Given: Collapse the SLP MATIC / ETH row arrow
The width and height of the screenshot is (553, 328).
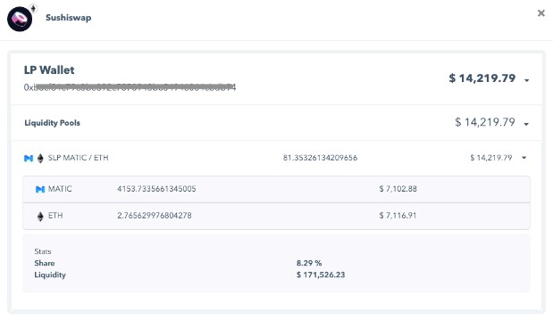Looking at the screenshot, I should [x=524, y=158].
